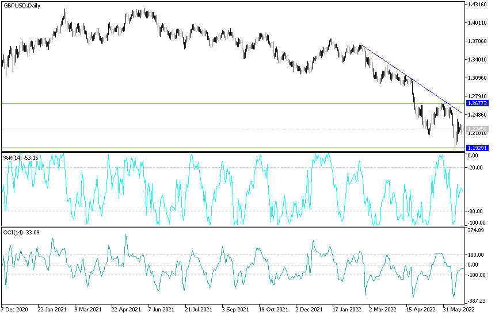Click the GBPUSD,Daily chart title

pyautogui.click(x=22, y=6)
